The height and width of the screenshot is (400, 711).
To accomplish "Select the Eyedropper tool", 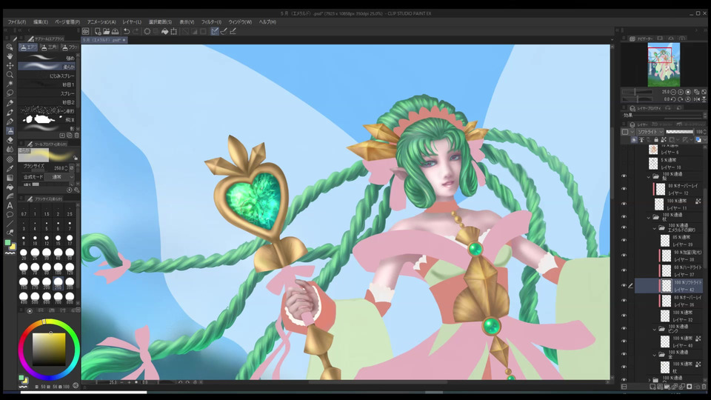I will (10, 168).
